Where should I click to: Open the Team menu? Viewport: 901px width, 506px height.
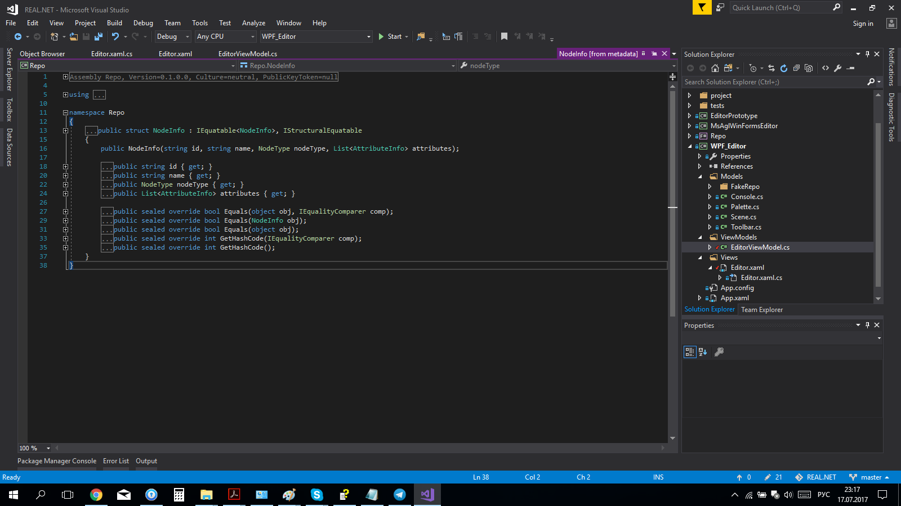tap(172, 23)
